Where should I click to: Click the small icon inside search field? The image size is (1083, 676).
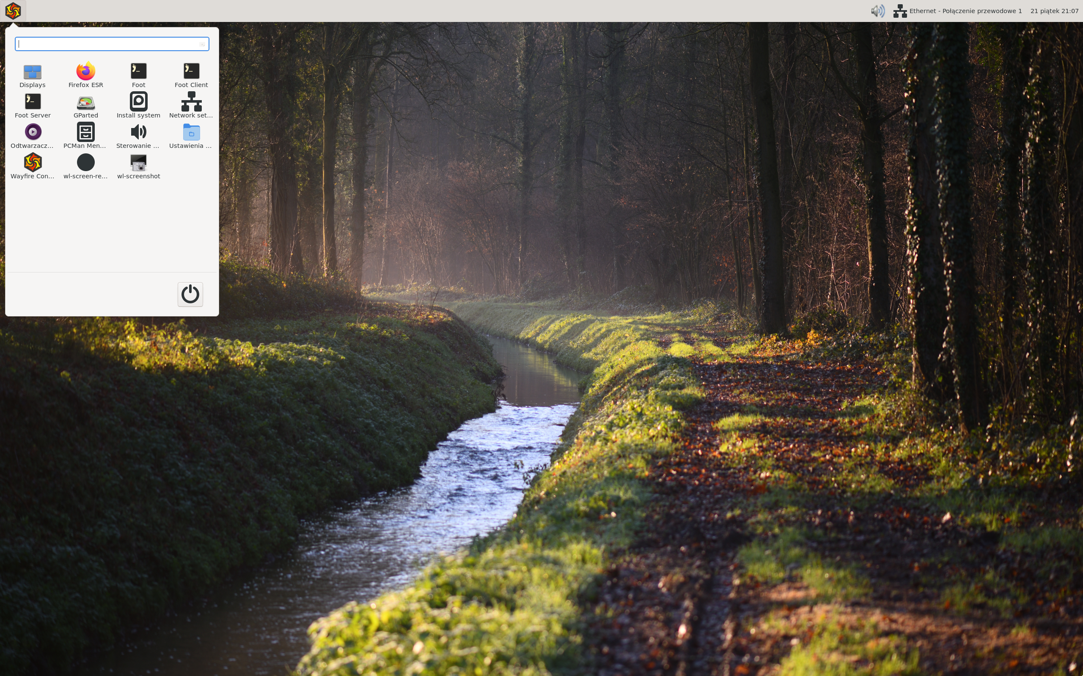pyautogui.click(x=202, y=44)
